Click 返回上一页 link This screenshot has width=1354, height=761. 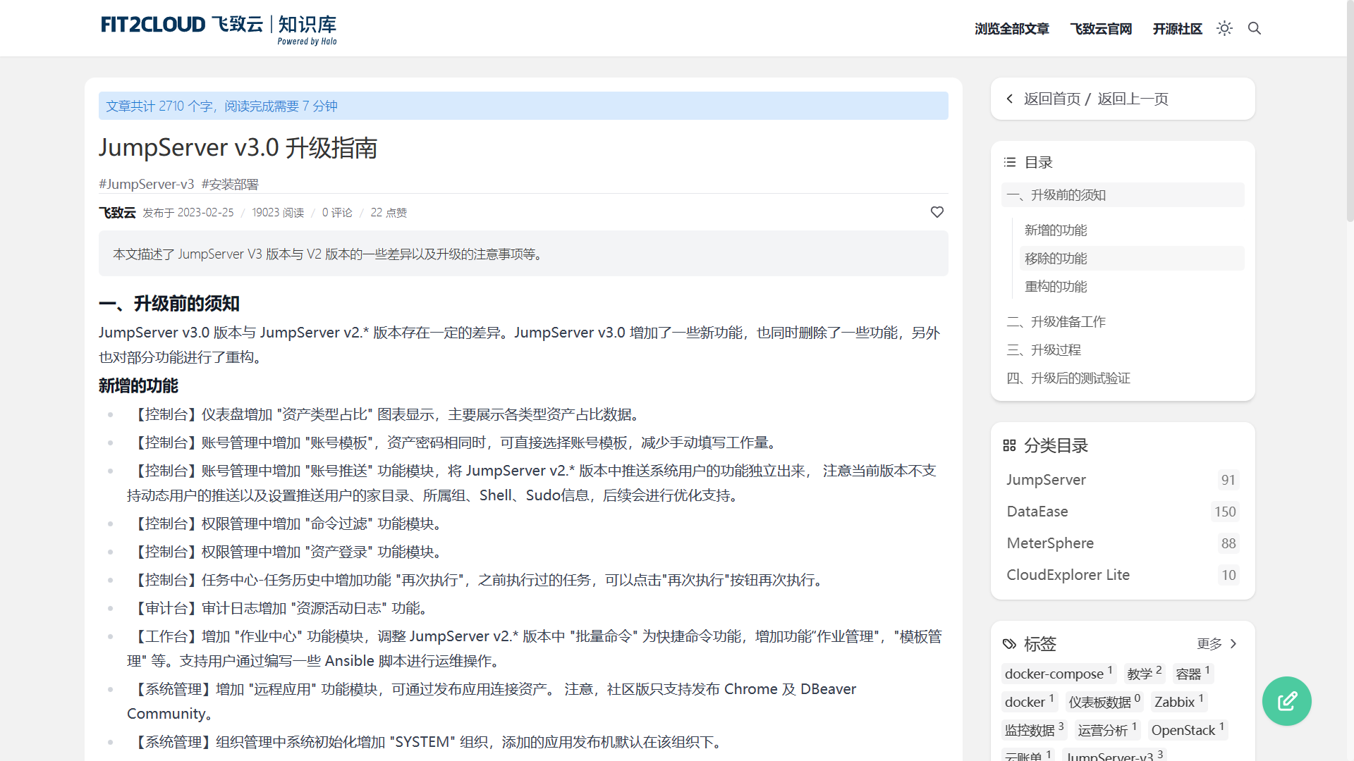[1133, 99]
